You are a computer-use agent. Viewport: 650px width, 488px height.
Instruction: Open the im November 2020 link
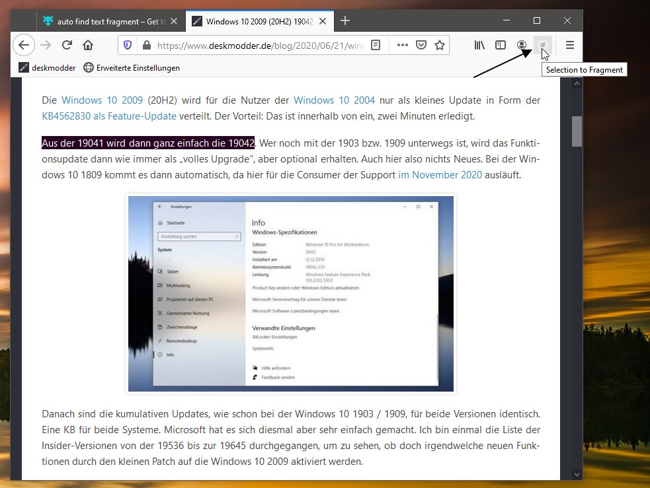coord(440,175)
